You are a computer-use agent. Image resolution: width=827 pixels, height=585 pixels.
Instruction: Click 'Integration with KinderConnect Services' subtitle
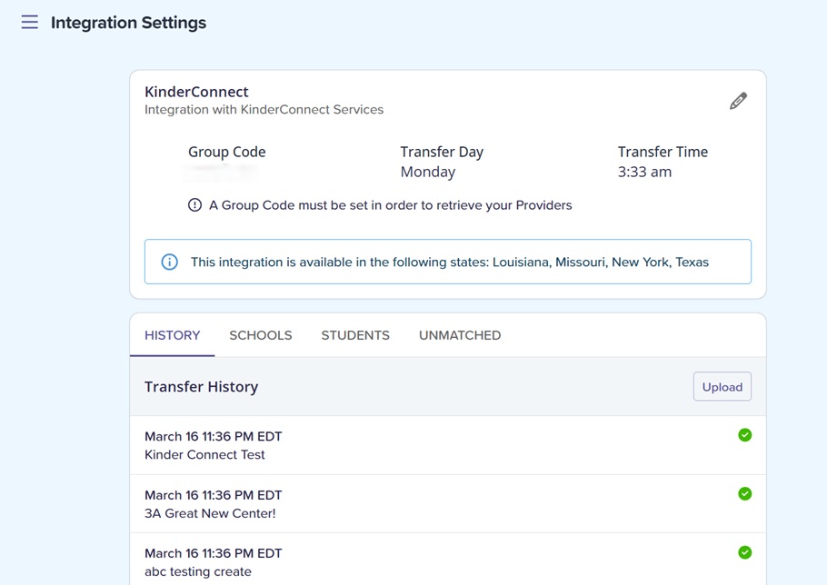264,110
